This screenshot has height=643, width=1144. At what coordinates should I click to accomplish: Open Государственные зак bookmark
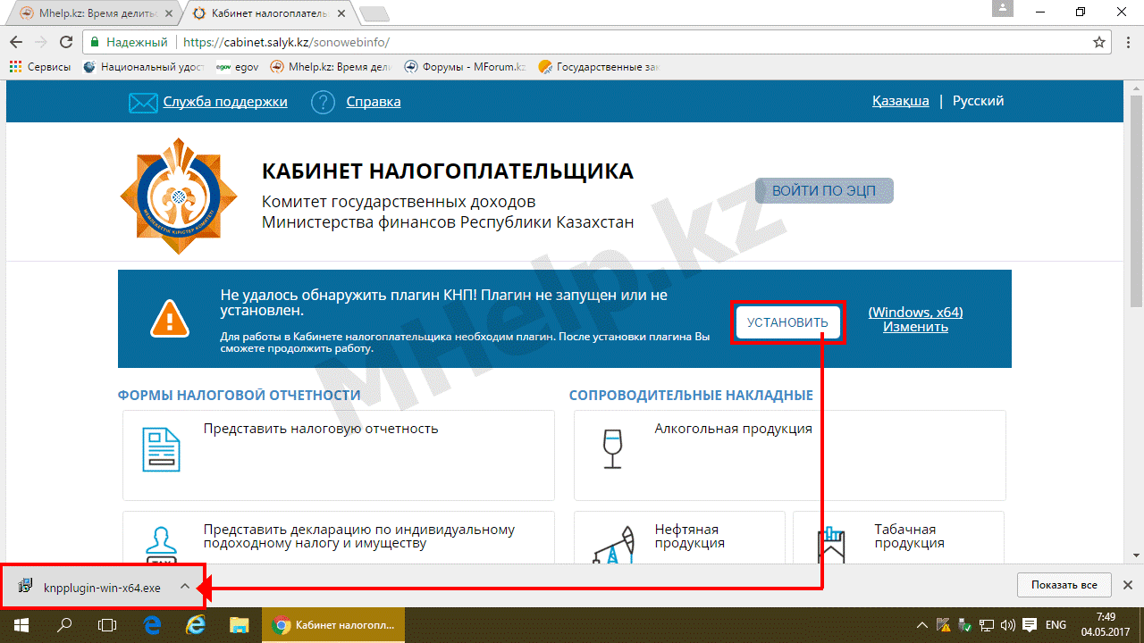coord(599,67)
